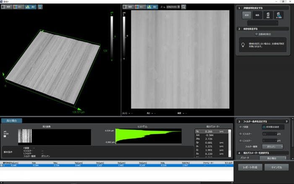Viewport: 294px width, 184px height.
Task: Click the report creation button
Action: 251,167
